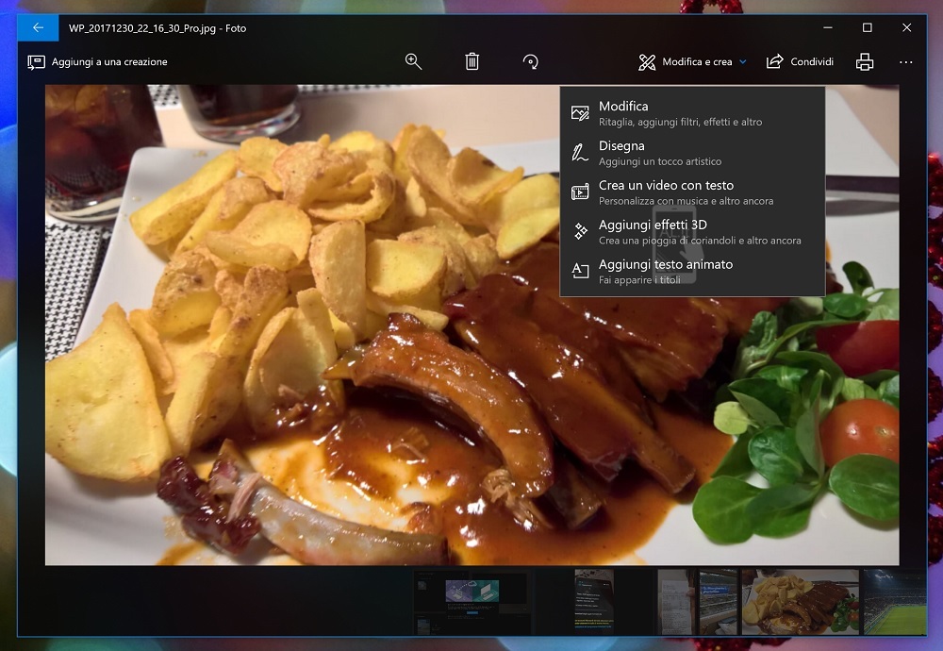Select Crea un video con testo
Image resolution: width=943 pixels, height=651 pixels.
point(692,192)
